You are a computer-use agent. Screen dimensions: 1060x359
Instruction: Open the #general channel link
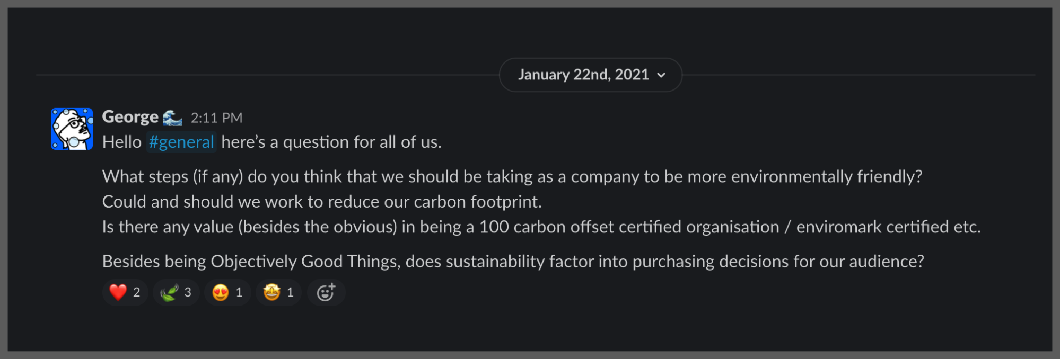[x=181, y=142]
